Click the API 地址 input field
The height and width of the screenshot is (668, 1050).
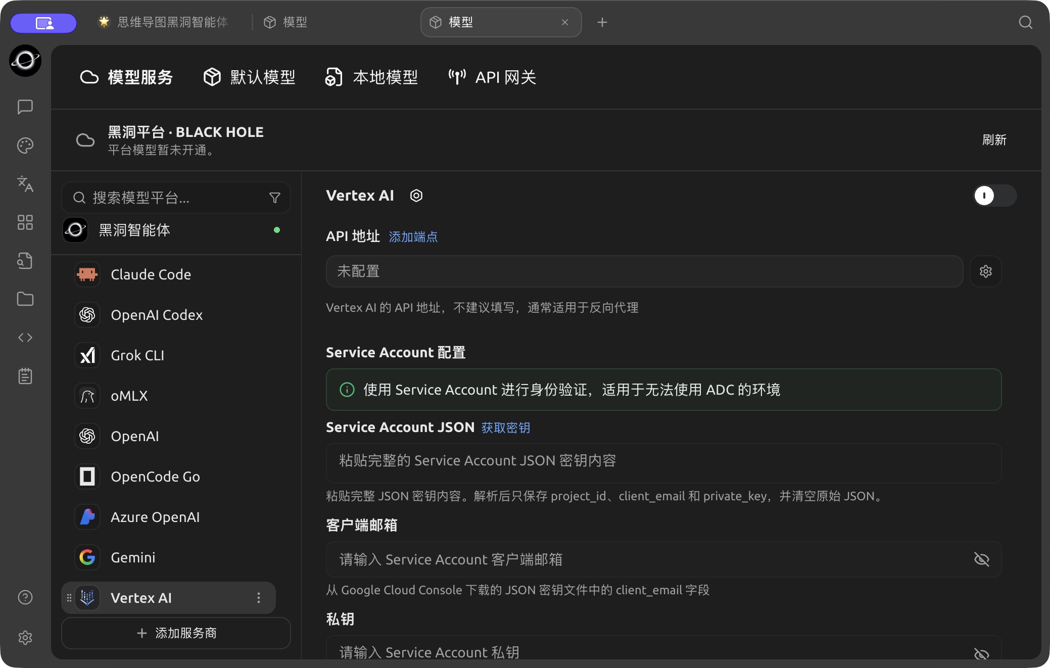coord(645,271)
